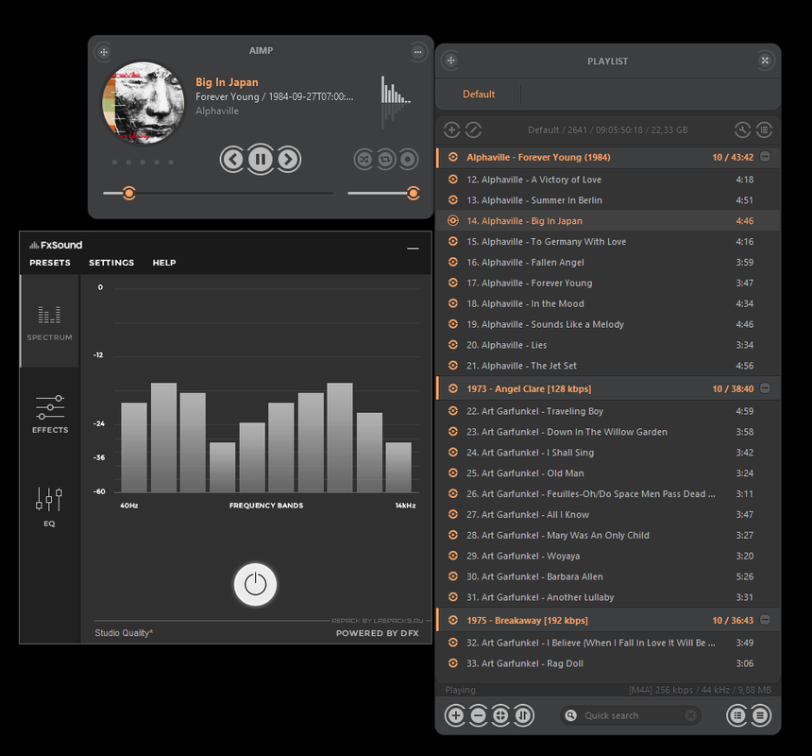
Task: Collapse the Alphaville - Forever Young group
Action: click(765, 157)
